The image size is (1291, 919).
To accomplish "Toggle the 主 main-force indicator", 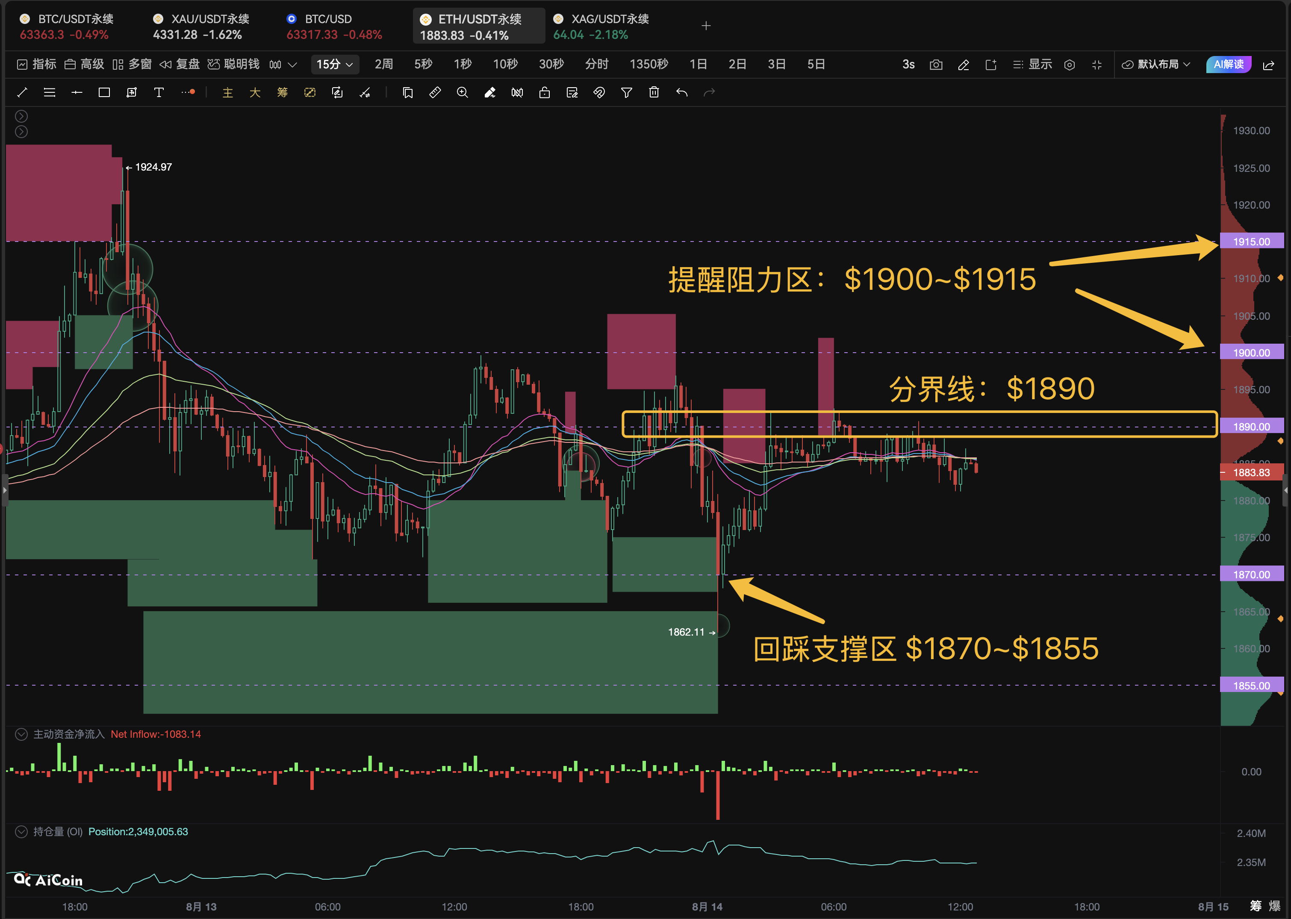I will [227, 92].
